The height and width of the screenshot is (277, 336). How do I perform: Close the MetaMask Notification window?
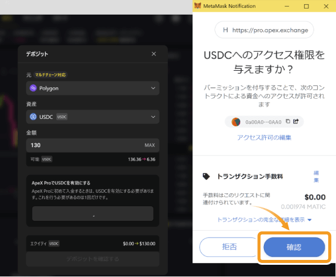(326, 6)
